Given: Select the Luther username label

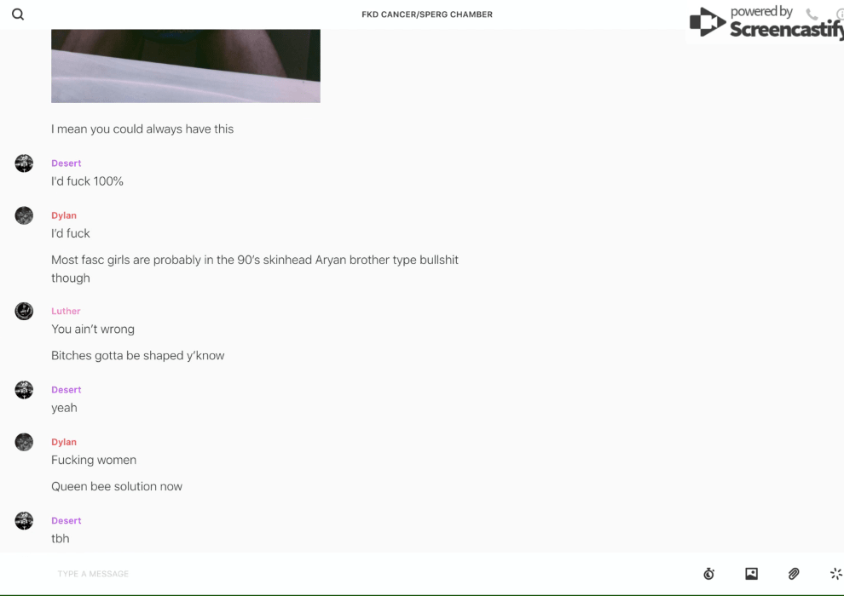Looking at the screenshot, I should (66, 311).
